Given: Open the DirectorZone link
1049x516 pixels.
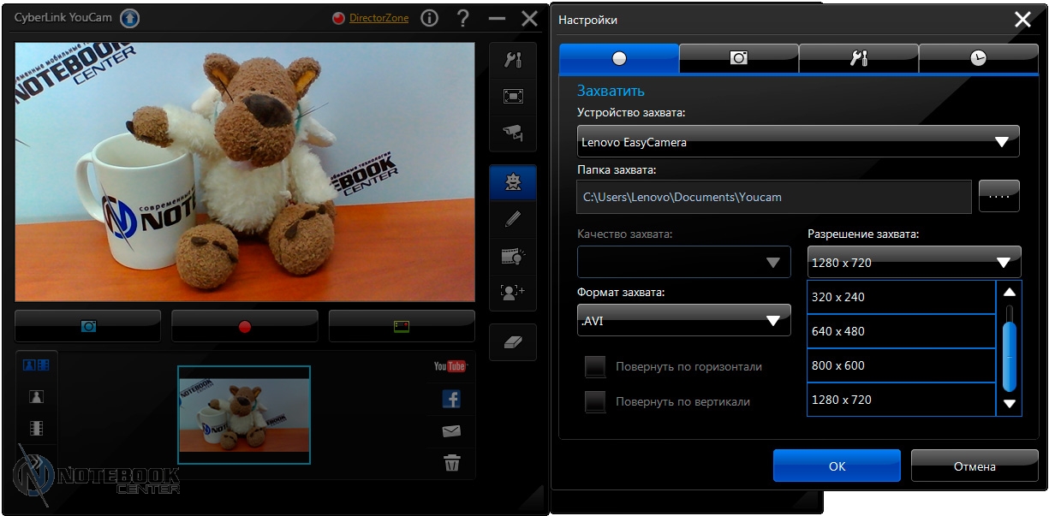Looking at the screenshot, I should point(378,18).
